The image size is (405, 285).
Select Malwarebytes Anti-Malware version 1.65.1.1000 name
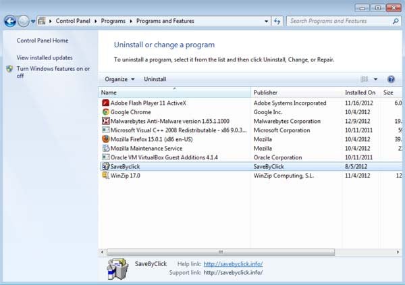[170, 121]
